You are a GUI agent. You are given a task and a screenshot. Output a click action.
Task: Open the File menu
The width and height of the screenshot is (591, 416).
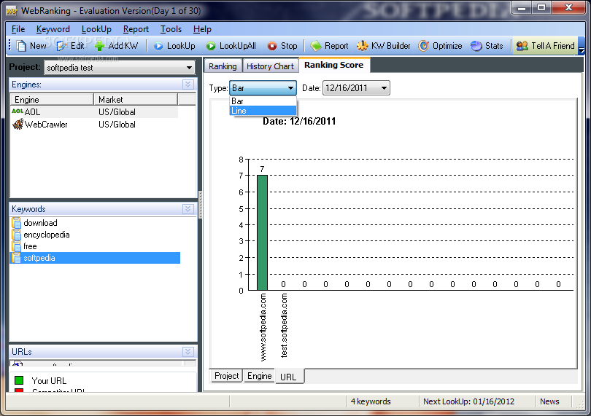(18, 29)
